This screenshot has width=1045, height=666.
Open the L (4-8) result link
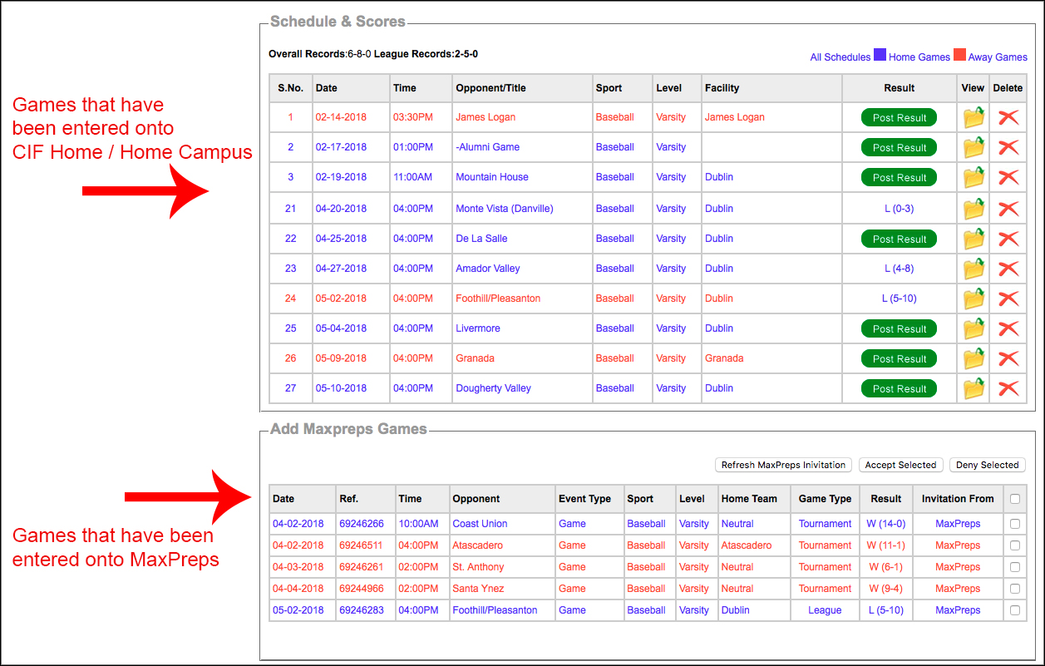pyautogui.click(x=900, y=269)
